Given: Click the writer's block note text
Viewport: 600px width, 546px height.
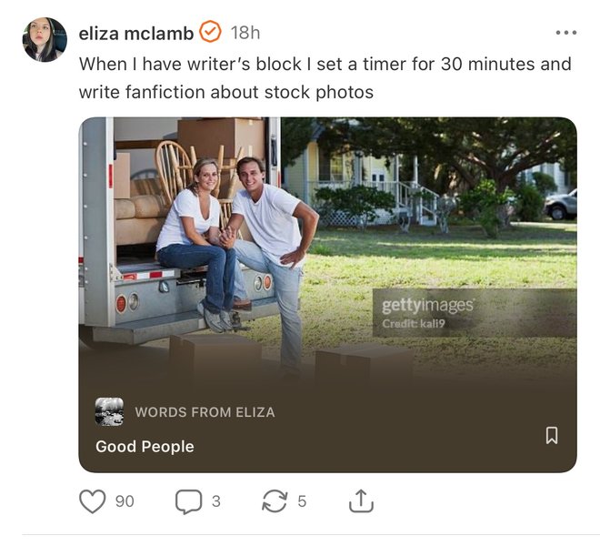Looking at the screenshot, I should [325, 77].
